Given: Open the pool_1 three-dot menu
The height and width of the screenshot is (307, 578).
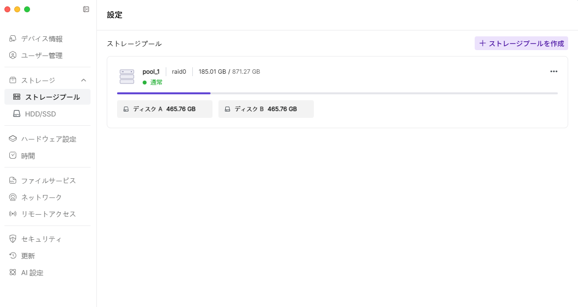Looking at the screenshot, I should point(553,71).
